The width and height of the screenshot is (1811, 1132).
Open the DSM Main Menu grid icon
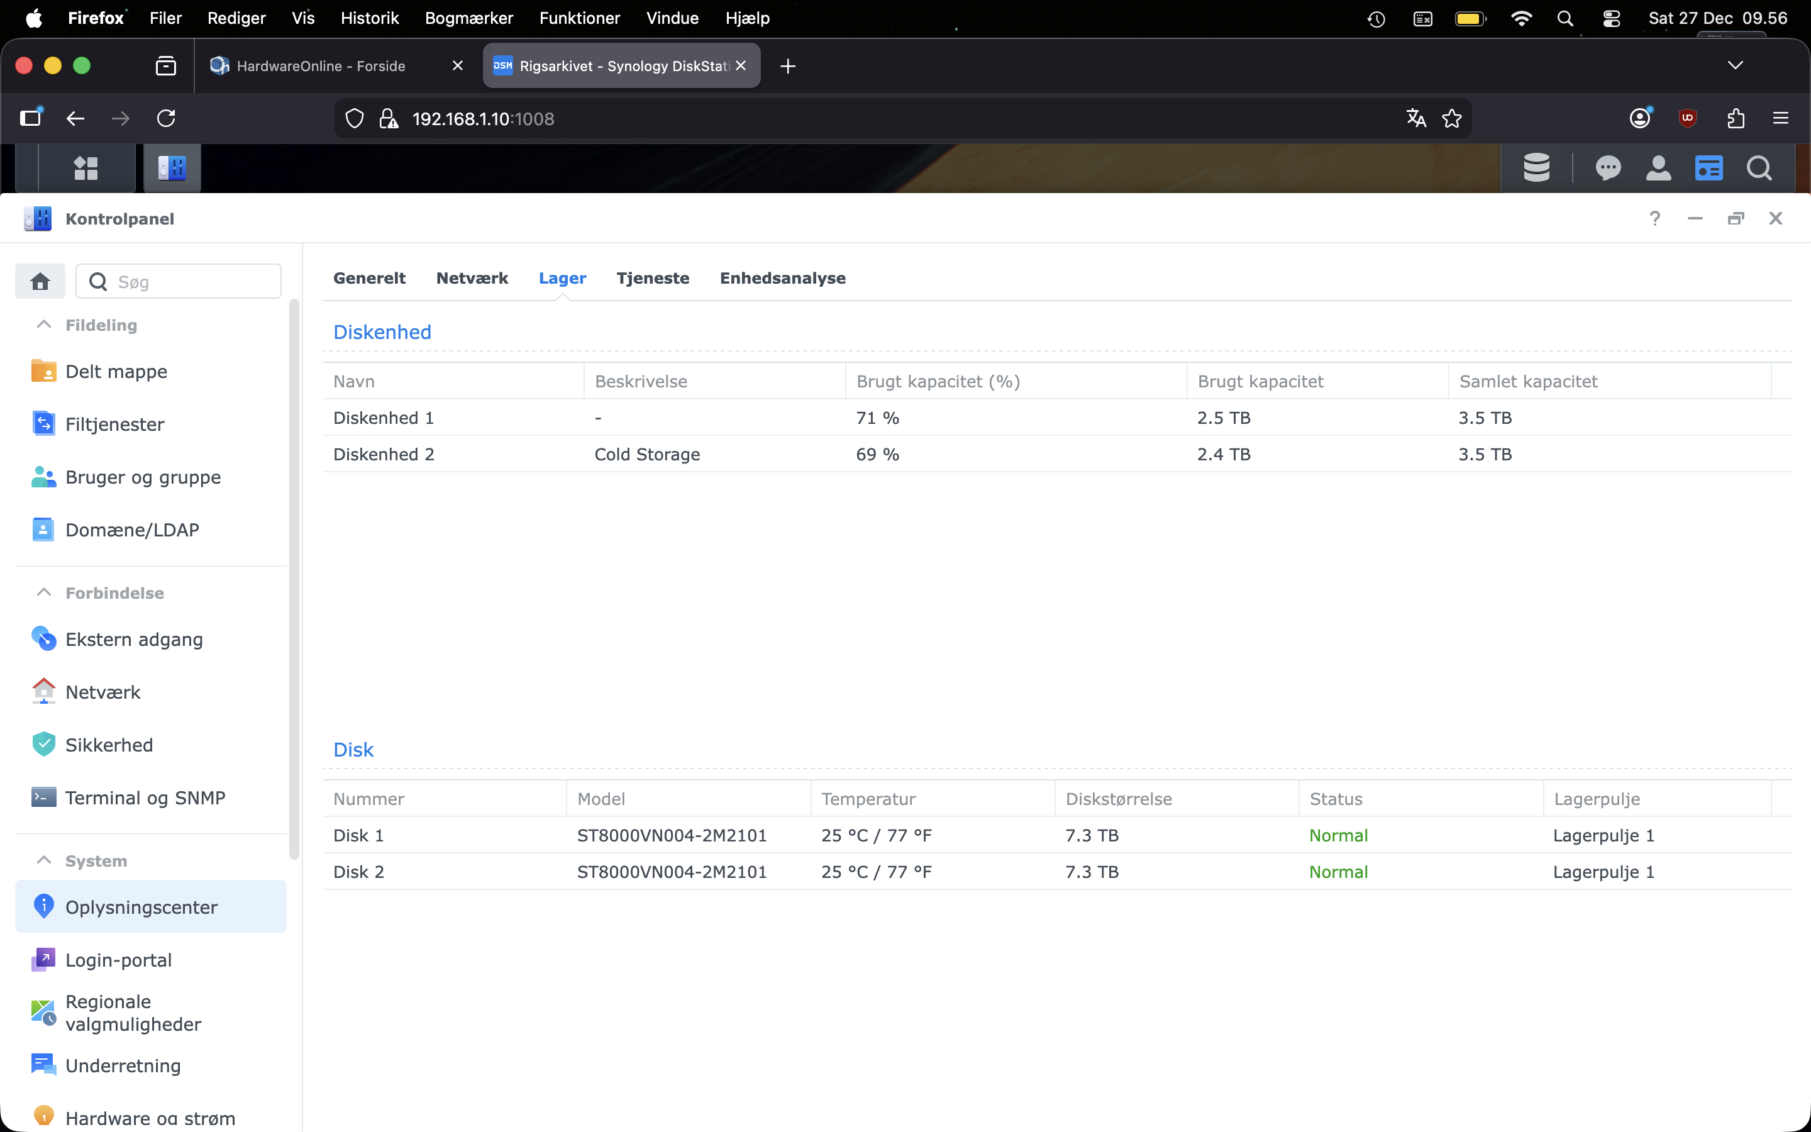tap(86, 168)
